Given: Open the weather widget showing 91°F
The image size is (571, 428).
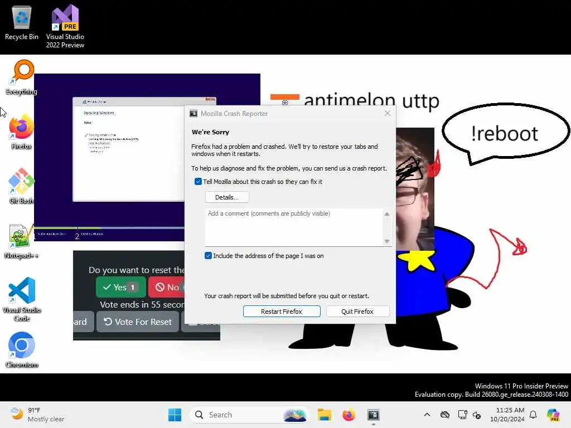Looking at the screenshot, I should point(37,415).
